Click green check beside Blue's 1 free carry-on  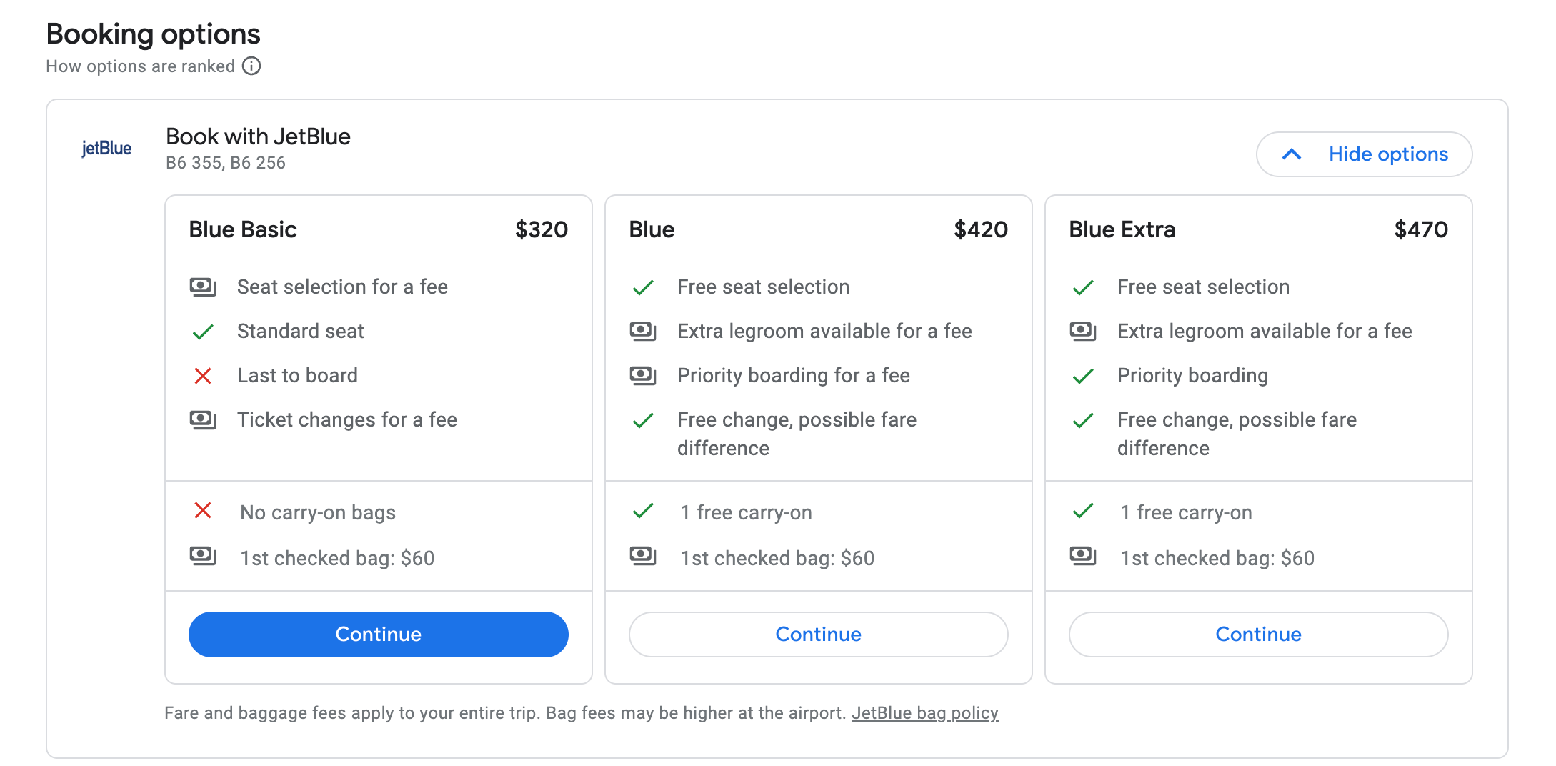click(x=643, y=511)
